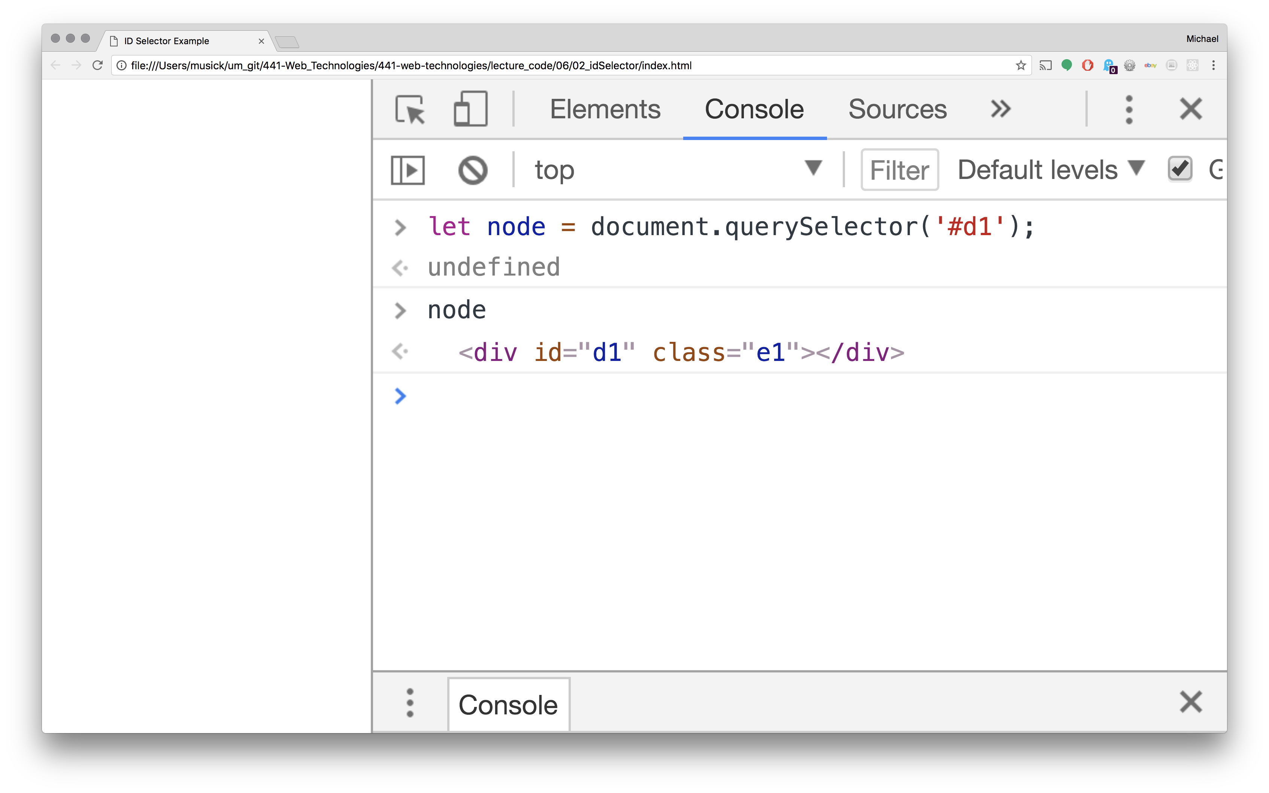This screenshot has width=1269, height=793.
Task: Click the Device Toolbar icon
Action: (x=470, y=108)
